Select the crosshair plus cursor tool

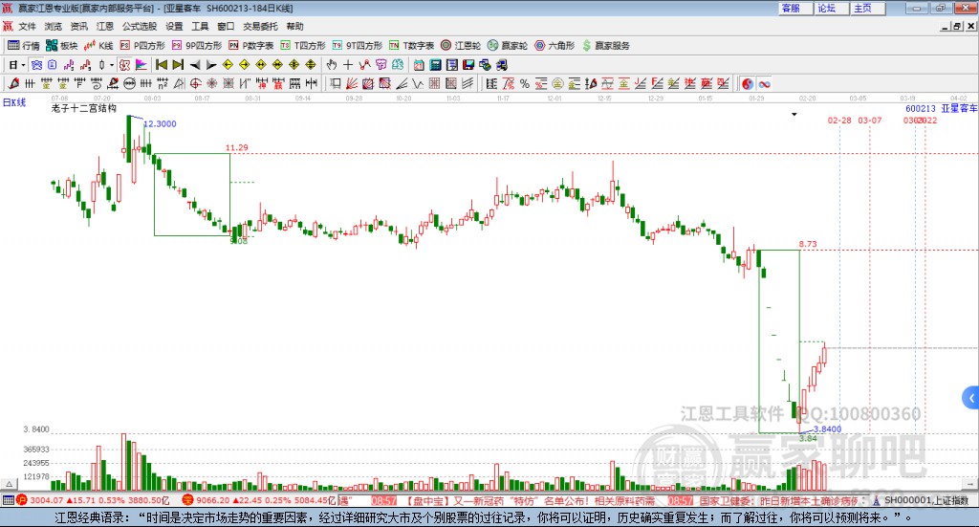348,65
